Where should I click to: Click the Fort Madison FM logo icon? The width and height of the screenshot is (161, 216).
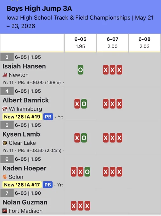pos(5,211)
